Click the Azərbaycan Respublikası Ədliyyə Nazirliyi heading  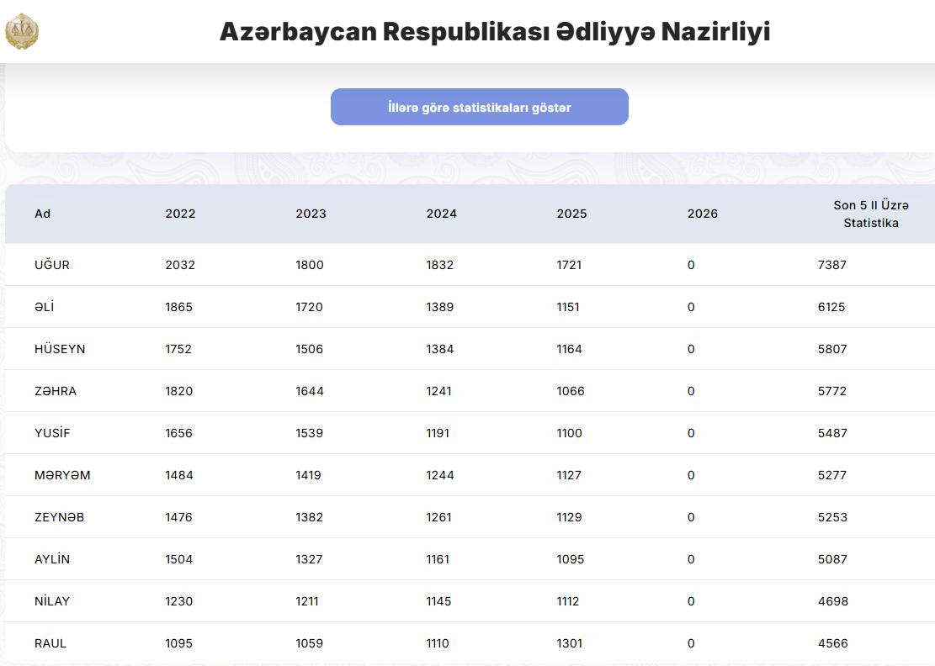(x=495, y=32)
